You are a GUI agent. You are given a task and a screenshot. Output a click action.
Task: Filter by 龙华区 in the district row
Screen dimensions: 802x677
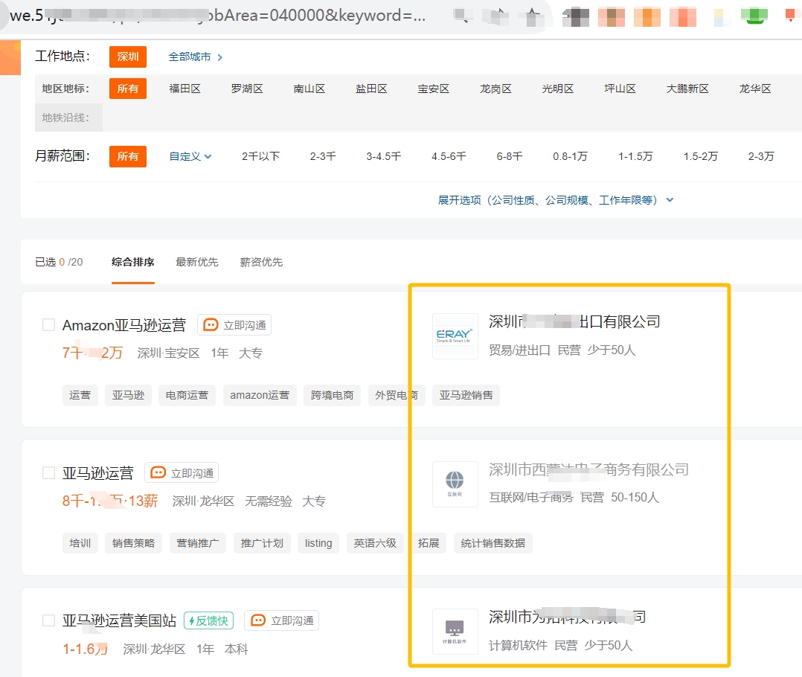755,89
